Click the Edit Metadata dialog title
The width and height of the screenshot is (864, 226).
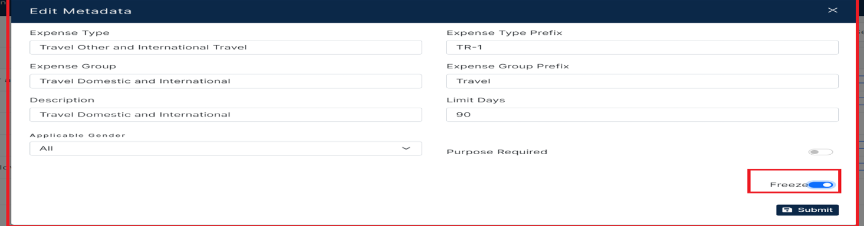point(81,11)
